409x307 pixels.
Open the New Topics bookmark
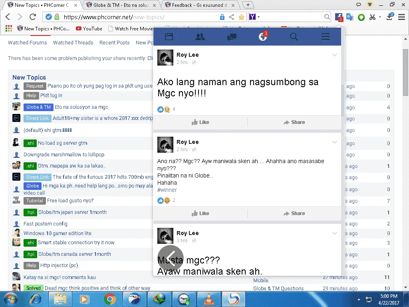[43, 28]
